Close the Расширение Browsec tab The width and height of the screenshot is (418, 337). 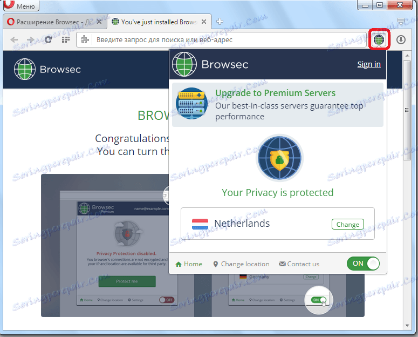tap(99, 22)
